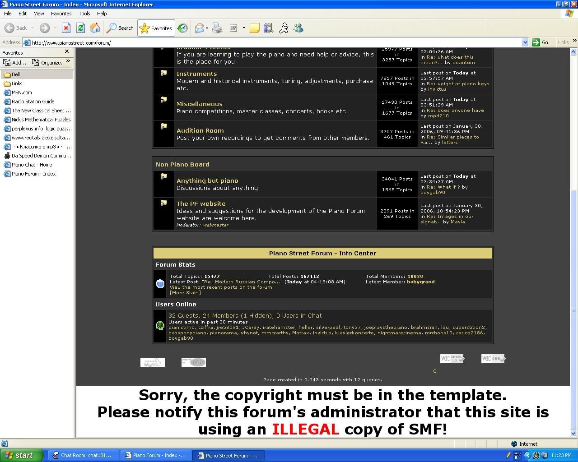
Task: Open the History icon in toolbar
Action: tap(182, 28)
